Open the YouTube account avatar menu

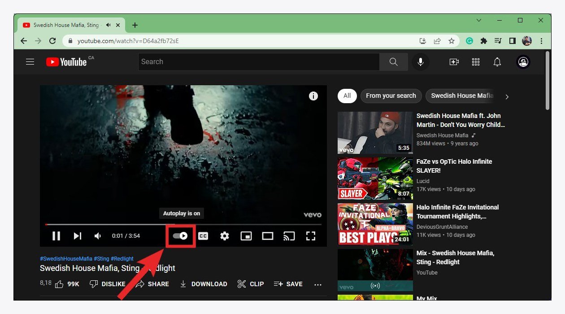[523, 62]
